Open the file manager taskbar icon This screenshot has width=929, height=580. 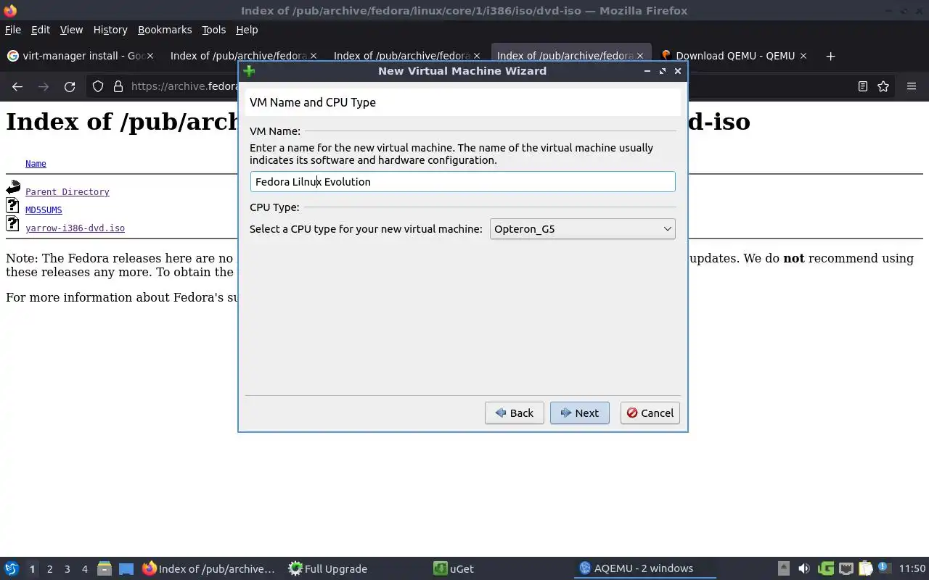coord(104,568)
